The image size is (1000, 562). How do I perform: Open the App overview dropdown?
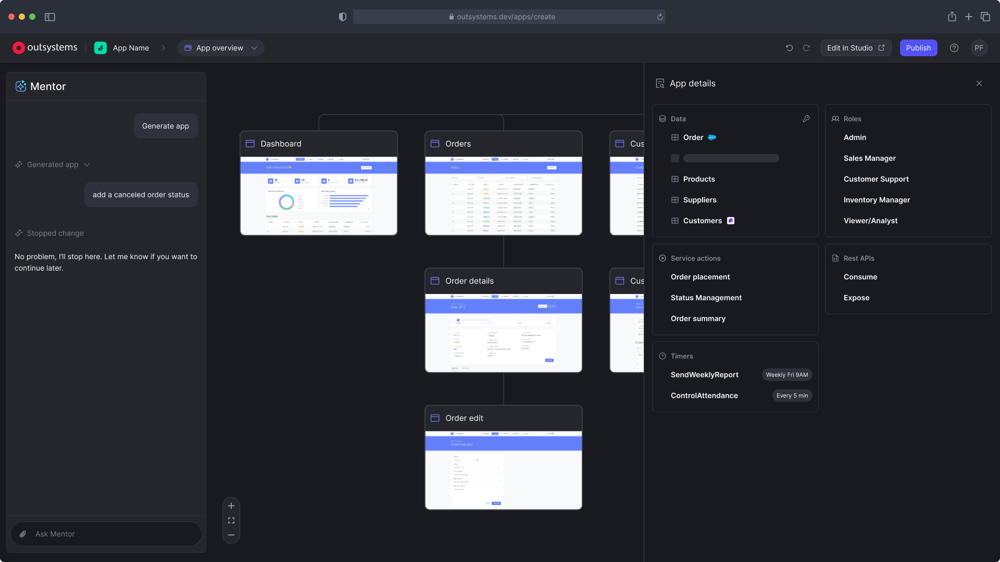(221, 48)
